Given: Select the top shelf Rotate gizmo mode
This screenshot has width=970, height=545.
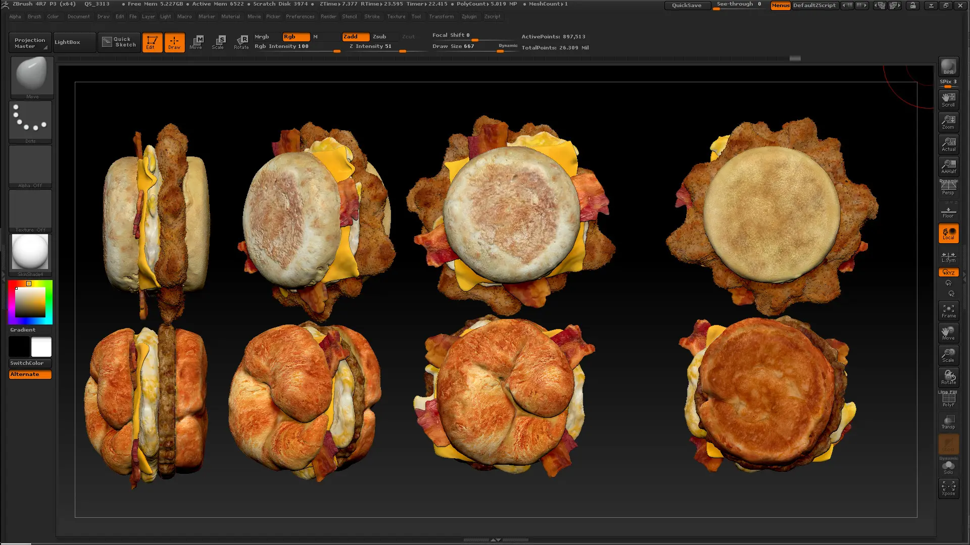Looking at the screenshot, I should [241, 42].
